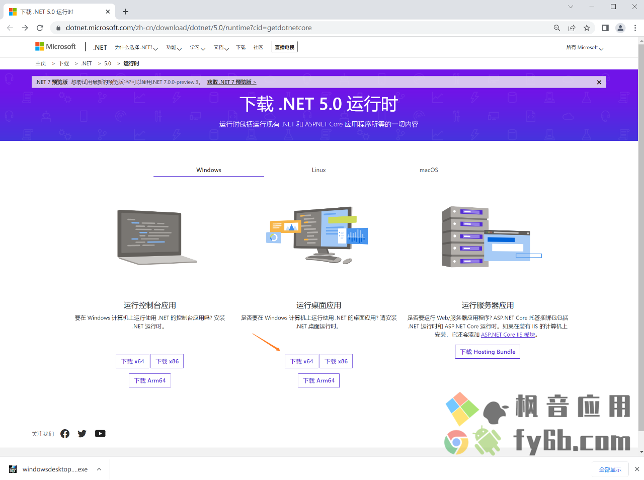Switch to the Linux tab
The width and height of the screenshot is (644, 480).
pos(319,170)
